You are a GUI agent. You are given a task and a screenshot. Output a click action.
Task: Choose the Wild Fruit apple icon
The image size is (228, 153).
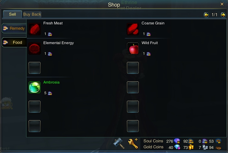[133, 48]
